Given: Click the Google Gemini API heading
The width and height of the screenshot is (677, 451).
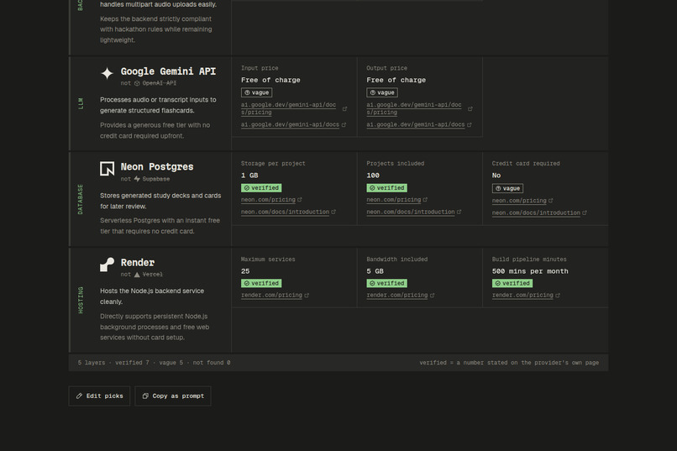Looking at the screenshot, I should click(168, 71).
